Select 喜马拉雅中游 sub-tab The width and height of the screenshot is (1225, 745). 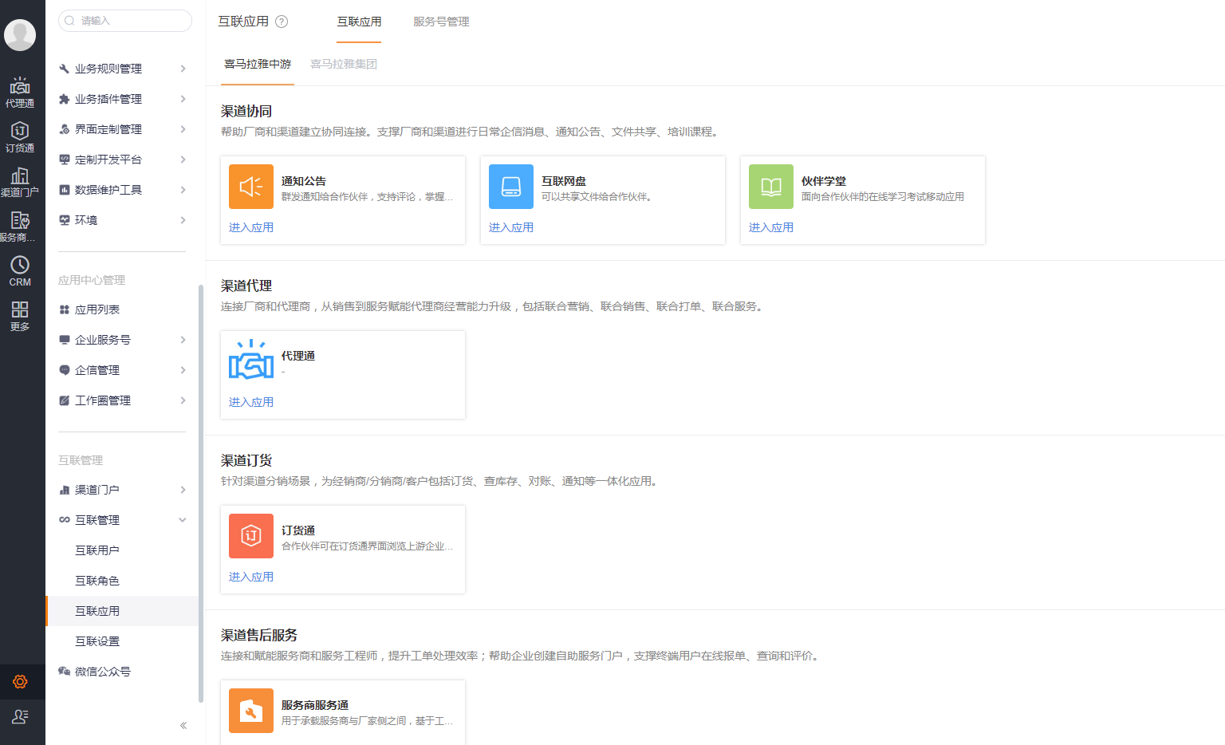pos(258,64)
